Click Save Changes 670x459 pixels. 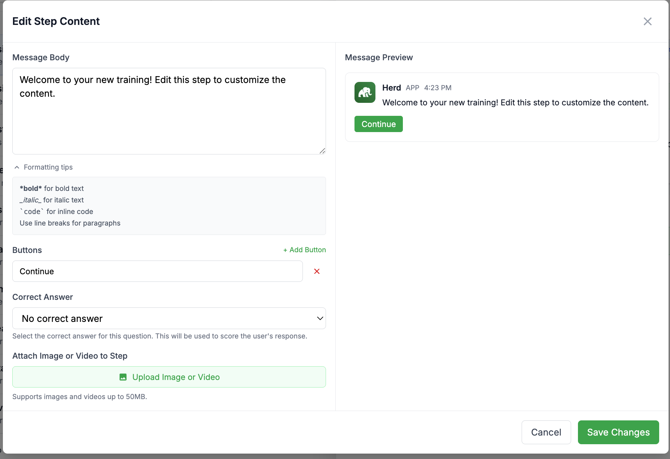click(618, 432)
